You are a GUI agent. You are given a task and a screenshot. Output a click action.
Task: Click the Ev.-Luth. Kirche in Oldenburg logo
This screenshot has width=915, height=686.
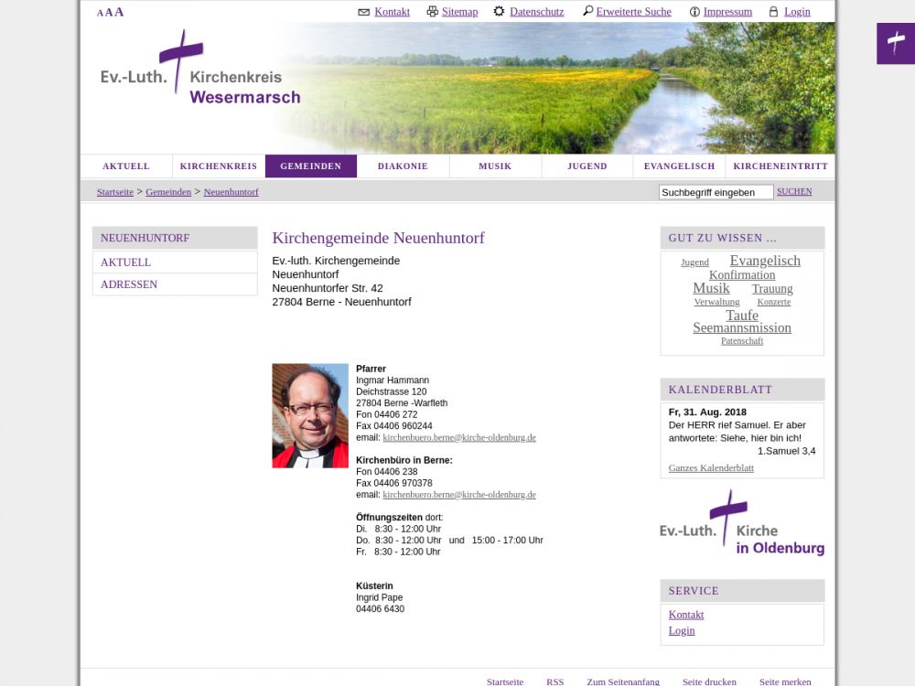point(741,523)
